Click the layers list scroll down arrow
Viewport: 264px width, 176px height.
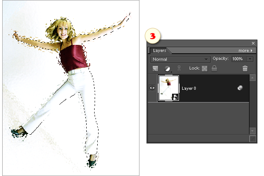[x=253, y=131]
